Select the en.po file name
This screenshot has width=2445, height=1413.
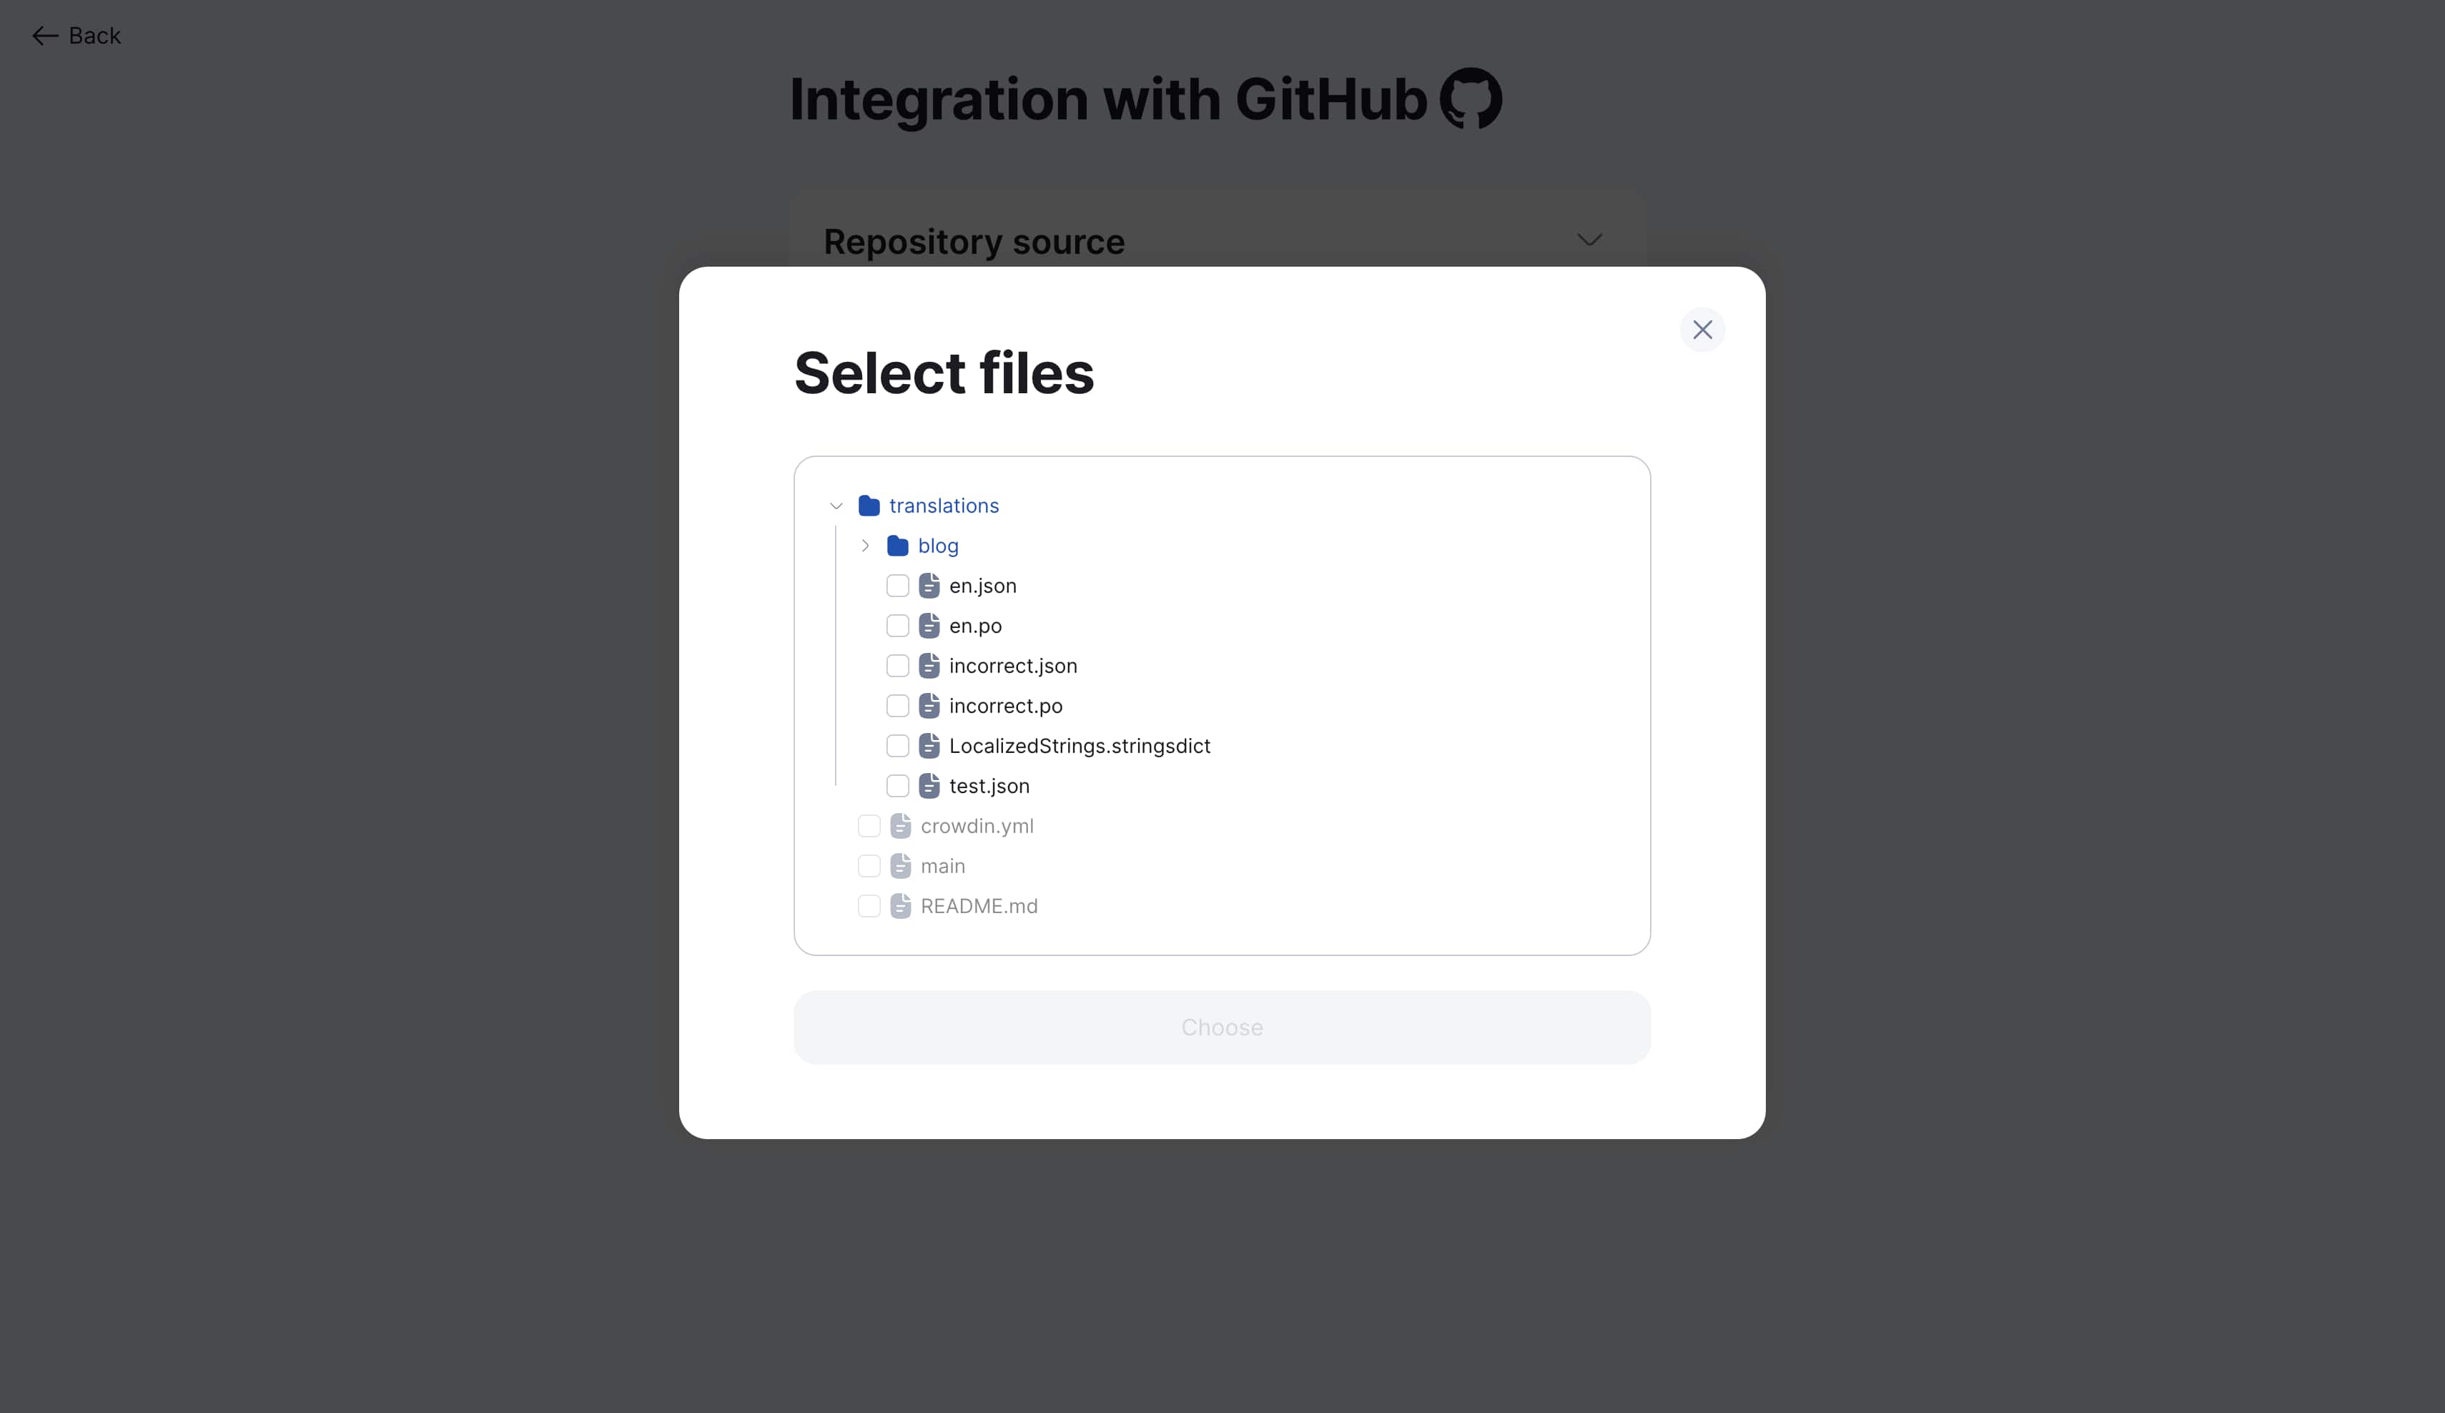click(x=975, y=627)
